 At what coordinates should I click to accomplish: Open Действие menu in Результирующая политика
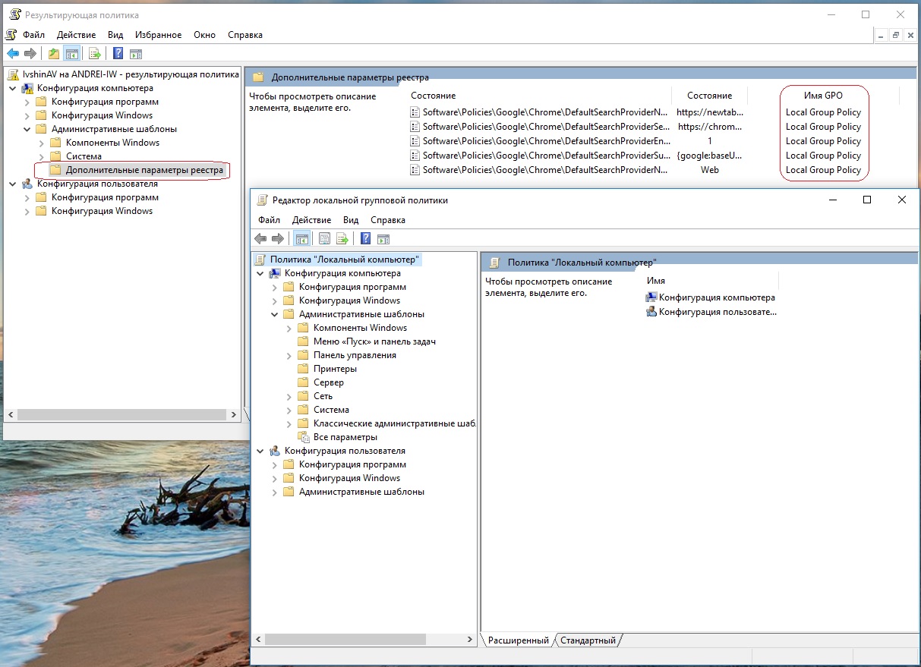pos(77,35)
